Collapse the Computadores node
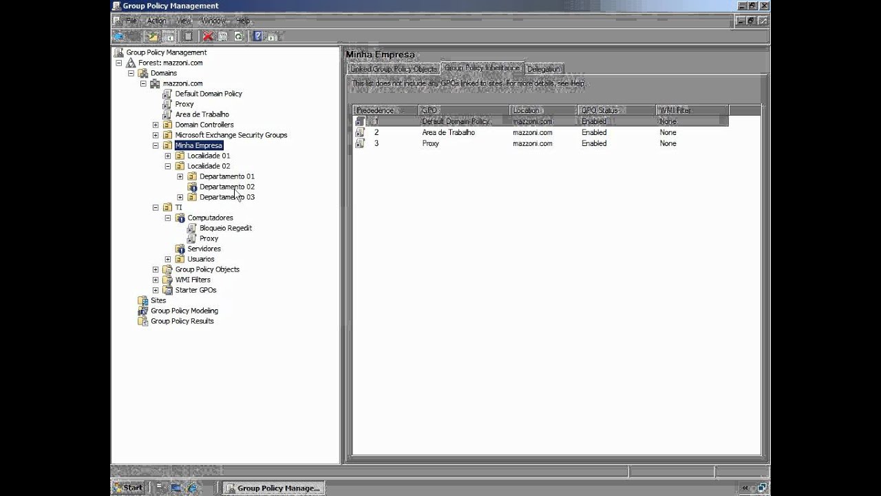 (x=168, y=218)
